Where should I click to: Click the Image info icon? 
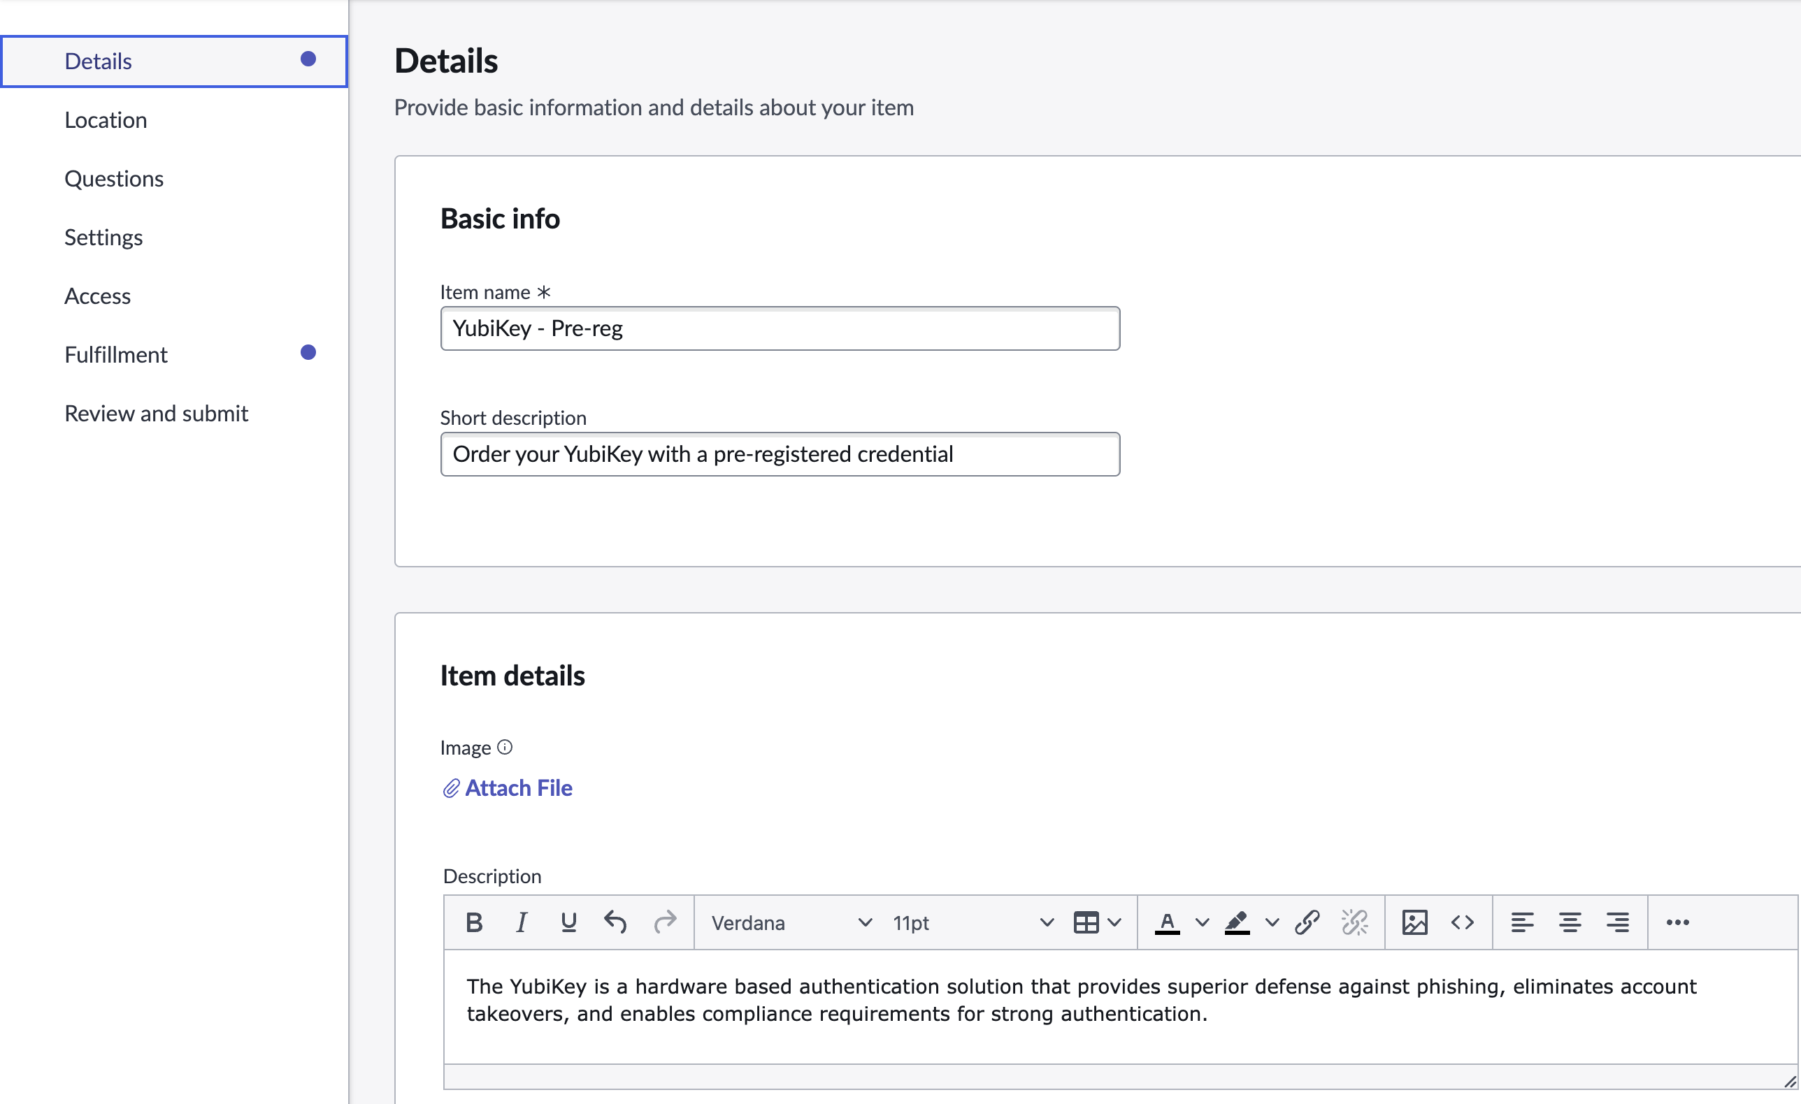tap(505, 747)
